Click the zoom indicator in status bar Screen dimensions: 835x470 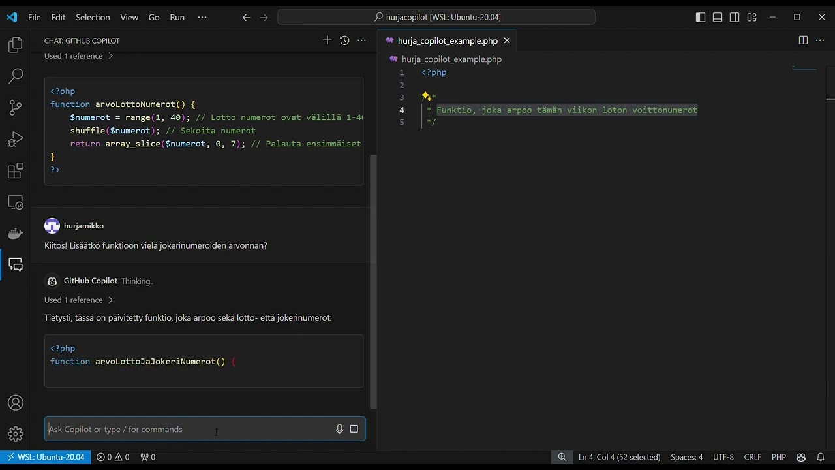coord(562,457)
